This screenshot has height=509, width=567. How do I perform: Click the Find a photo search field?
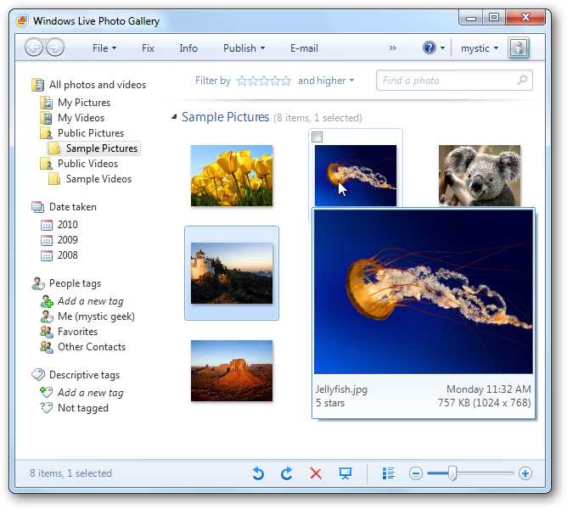click(x=446, y=81)
